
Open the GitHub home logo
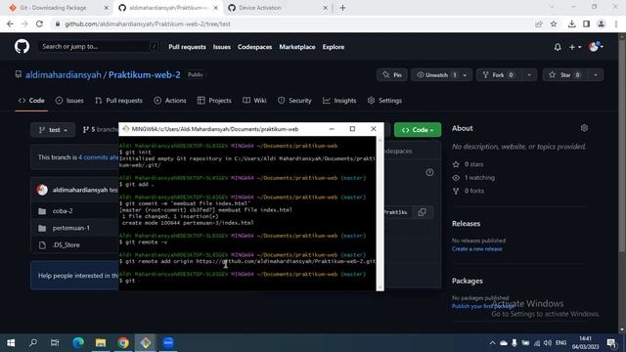[22, 47]
